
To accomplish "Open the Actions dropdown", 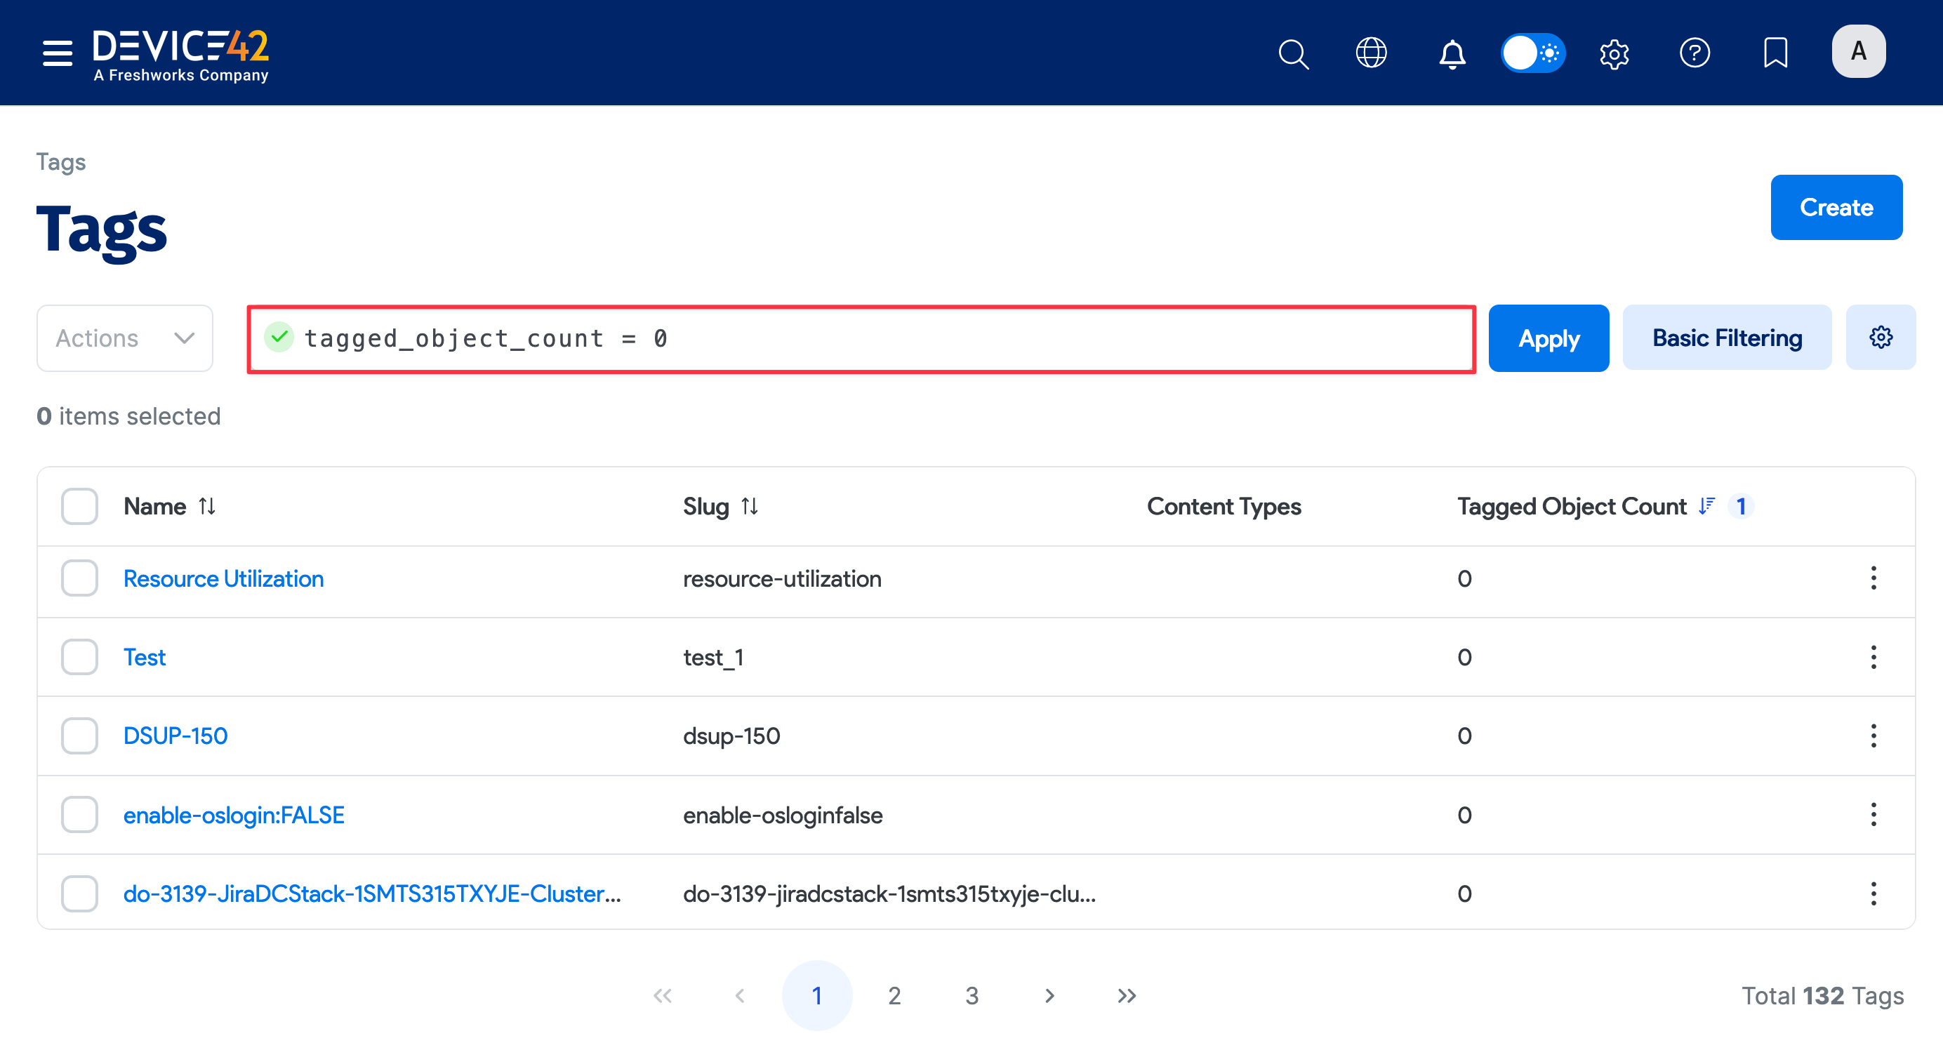I will (x=124, y=338).
